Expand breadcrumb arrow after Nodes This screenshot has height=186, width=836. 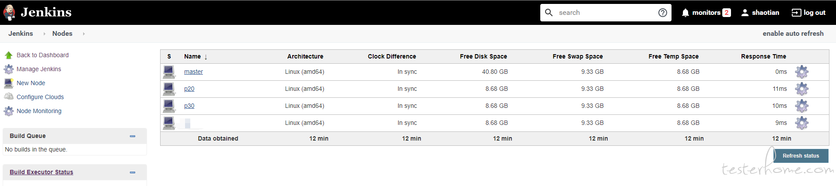click(84, 34)
